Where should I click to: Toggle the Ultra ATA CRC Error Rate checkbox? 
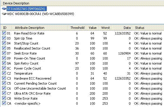click(x=4, y=93)
